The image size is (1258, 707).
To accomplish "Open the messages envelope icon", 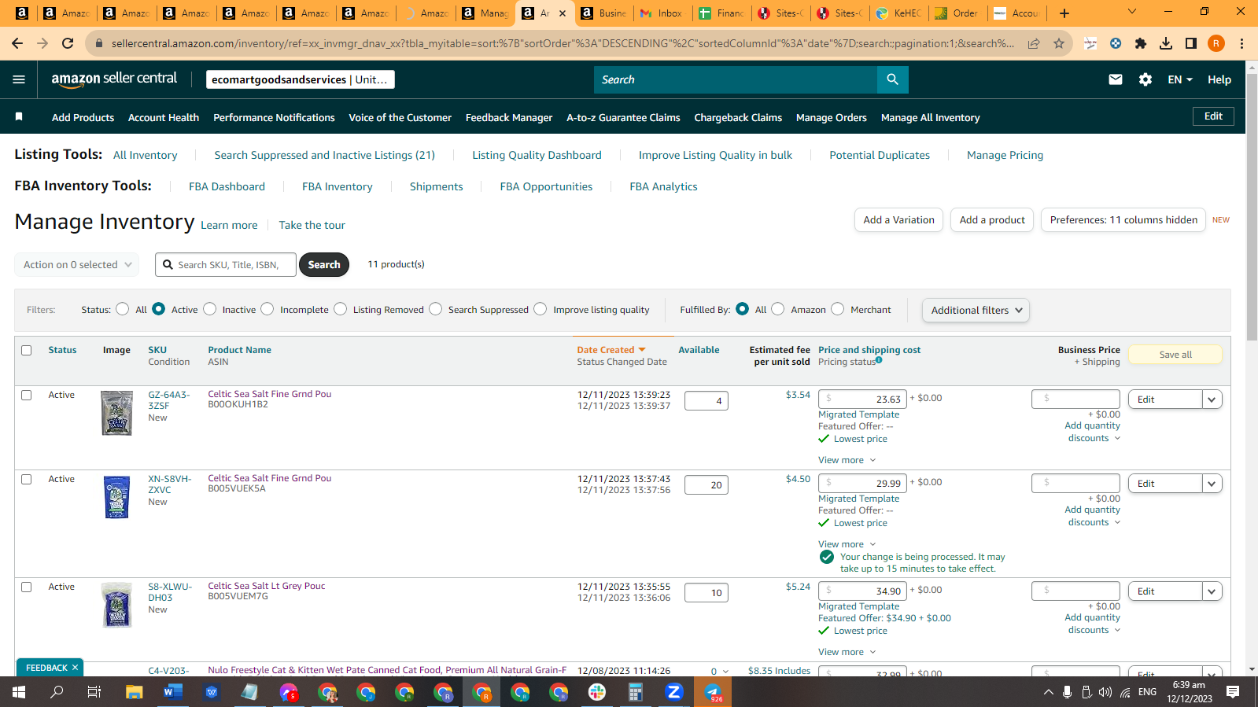I will pyautogui.click(x=1116, y=79).
